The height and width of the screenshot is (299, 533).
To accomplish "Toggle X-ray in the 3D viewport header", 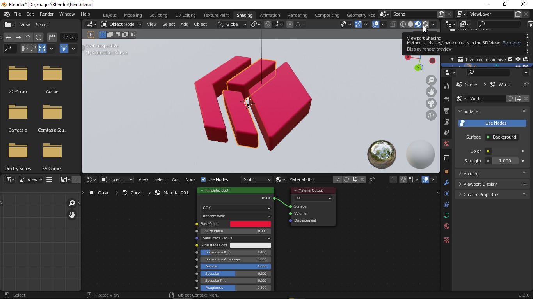I will 393,24.
